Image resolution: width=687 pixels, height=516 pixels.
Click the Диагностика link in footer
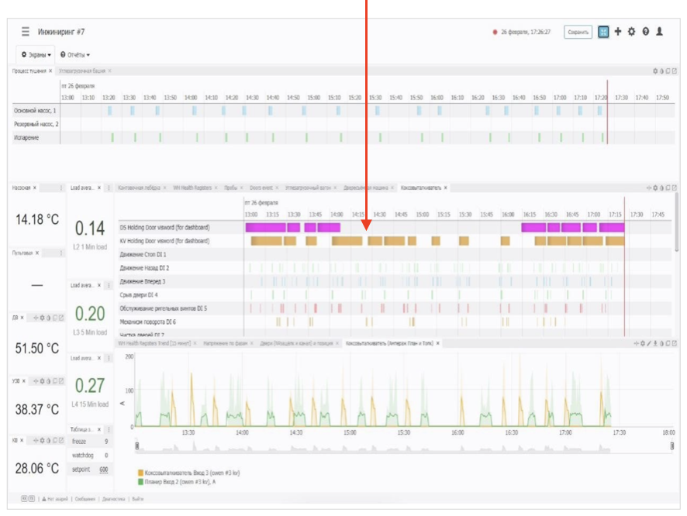[x=113, y=499]
